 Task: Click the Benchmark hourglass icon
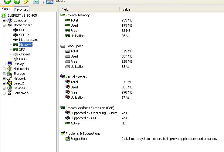tap(10, 93)
